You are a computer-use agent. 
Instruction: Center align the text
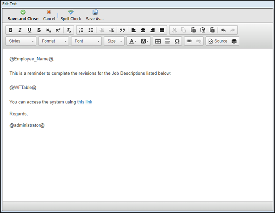[x=143, y=30]
